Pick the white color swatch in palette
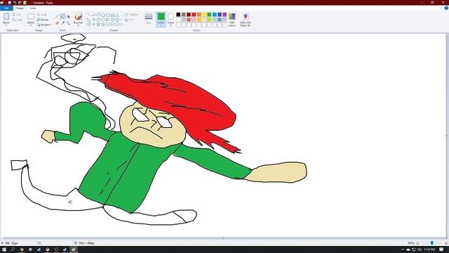449x253 pixels. point(178,20)
